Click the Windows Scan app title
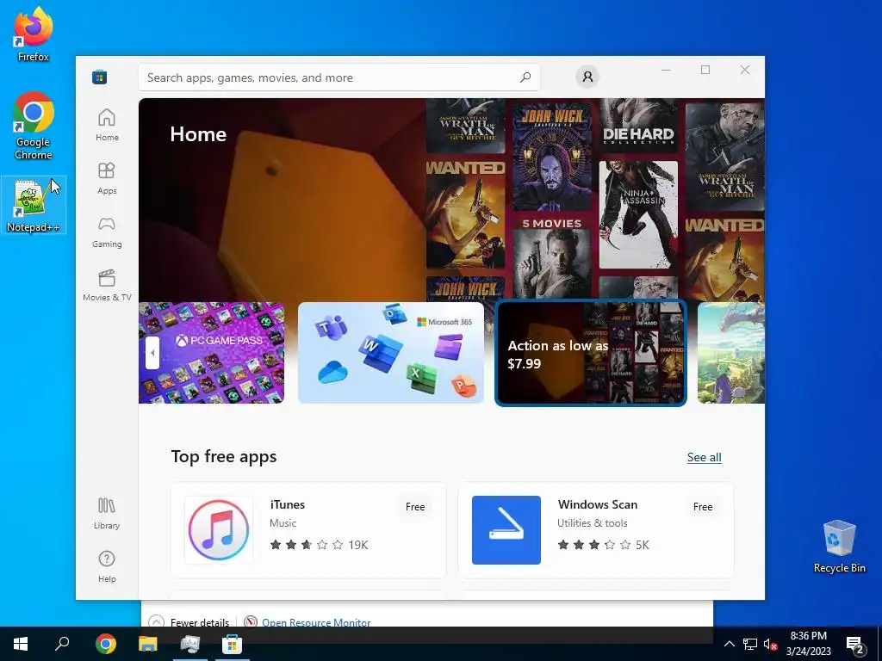Image resolution: width=882 pixels, height=661 pixels. click(x=598, y=504)
